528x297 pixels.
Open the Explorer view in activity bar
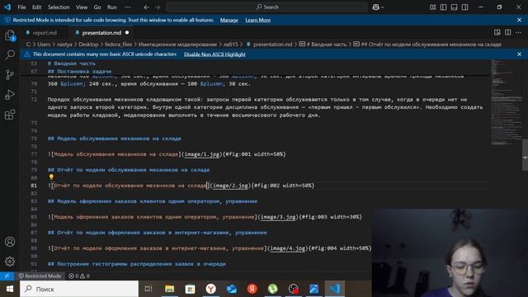10,35
